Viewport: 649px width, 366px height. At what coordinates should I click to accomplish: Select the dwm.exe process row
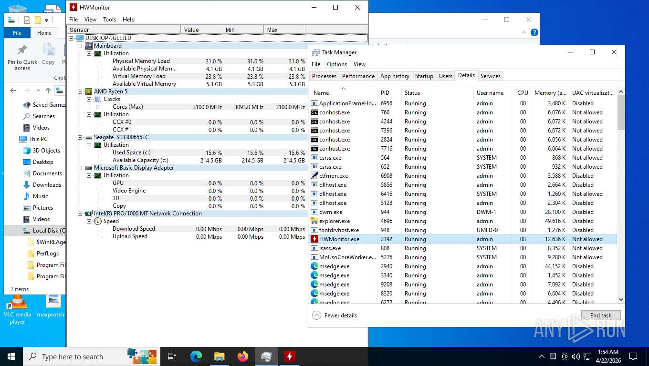coord(462,212)
